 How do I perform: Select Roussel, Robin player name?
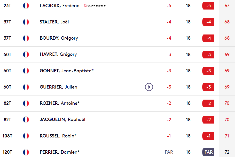point(58,136)
